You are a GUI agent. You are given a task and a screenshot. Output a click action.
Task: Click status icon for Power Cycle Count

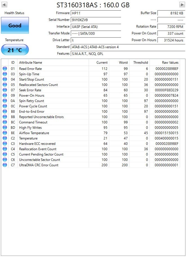5,106
